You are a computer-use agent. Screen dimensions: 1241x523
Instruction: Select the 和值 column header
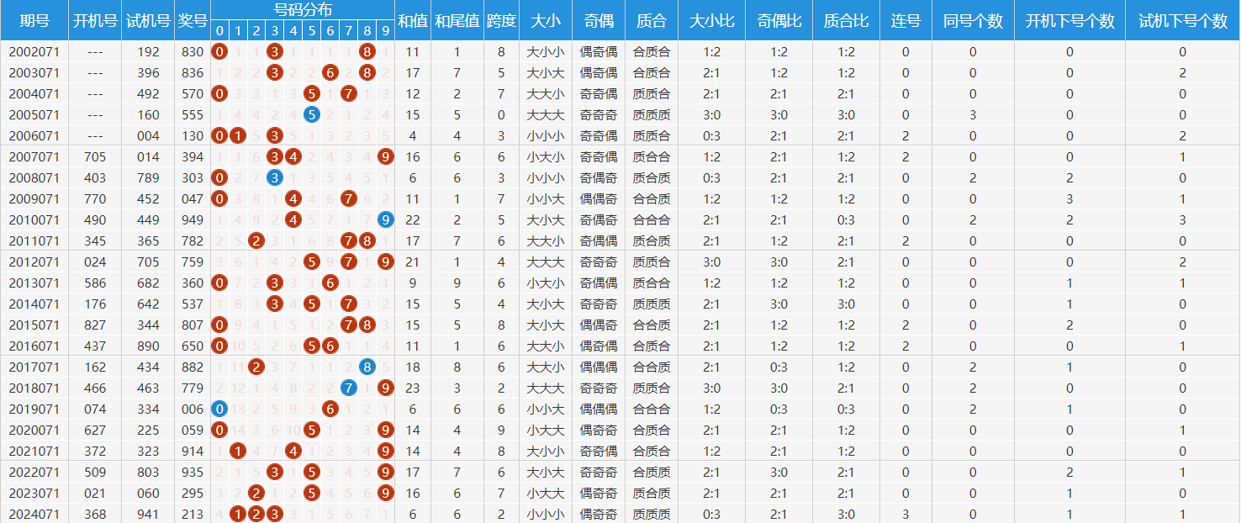[x=412, y=21]
